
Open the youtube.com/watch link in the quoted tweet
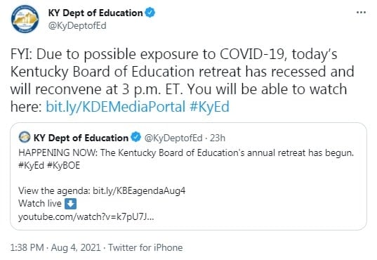pyautogui.click(x=86, y=217)
